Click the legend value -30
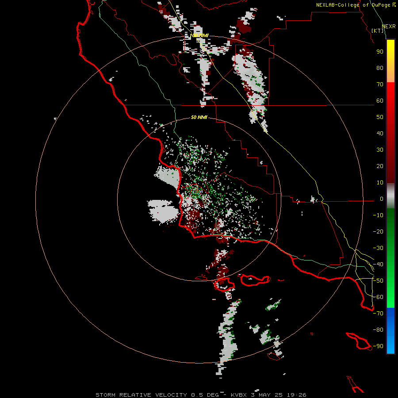Image resolution: width=398 pixels, height=398 pixels. point(378,248)
